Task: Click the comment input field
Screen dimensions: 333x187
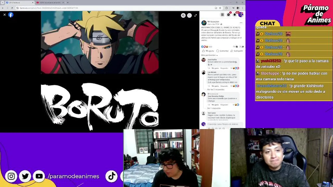Action: pyautogui.click(x=225, y=124)
